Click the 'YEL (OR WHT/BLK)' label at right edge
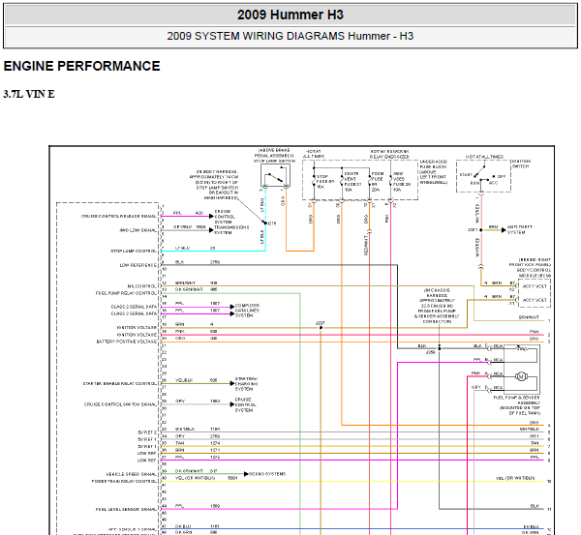This screenshot has width=581, height=535. point(515,478)
